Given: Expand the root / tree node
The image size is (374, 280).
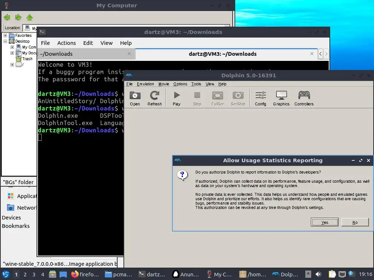Looking at the screenshot, I should pyautogui.click(x=12, y=65).
